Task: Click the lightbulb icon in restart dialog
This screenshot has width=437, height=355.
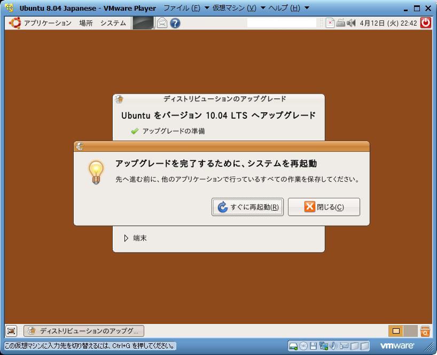Action: 96,172
